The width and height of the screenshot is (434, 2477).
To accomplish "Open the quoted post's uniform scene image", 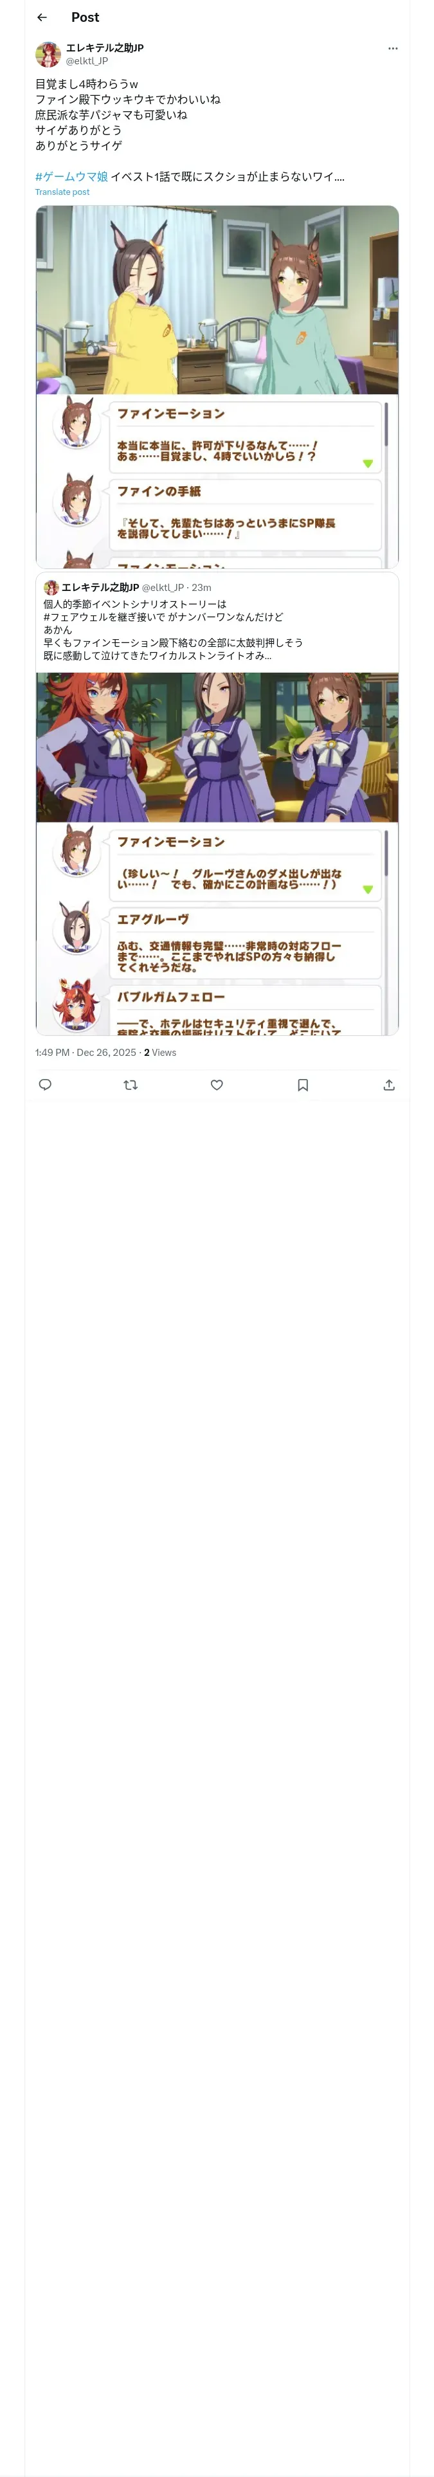I will pyautogui.click(x=217, y=854).
